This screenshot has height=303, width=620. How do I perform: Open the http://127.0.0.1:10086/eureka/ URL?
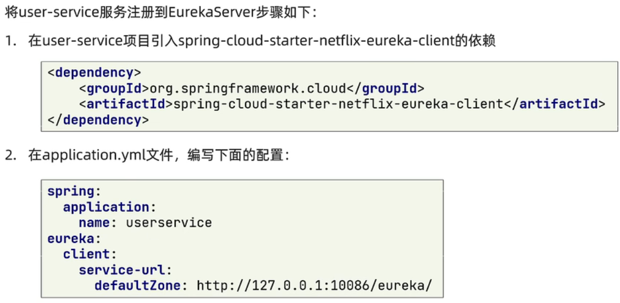click(314, 285)
